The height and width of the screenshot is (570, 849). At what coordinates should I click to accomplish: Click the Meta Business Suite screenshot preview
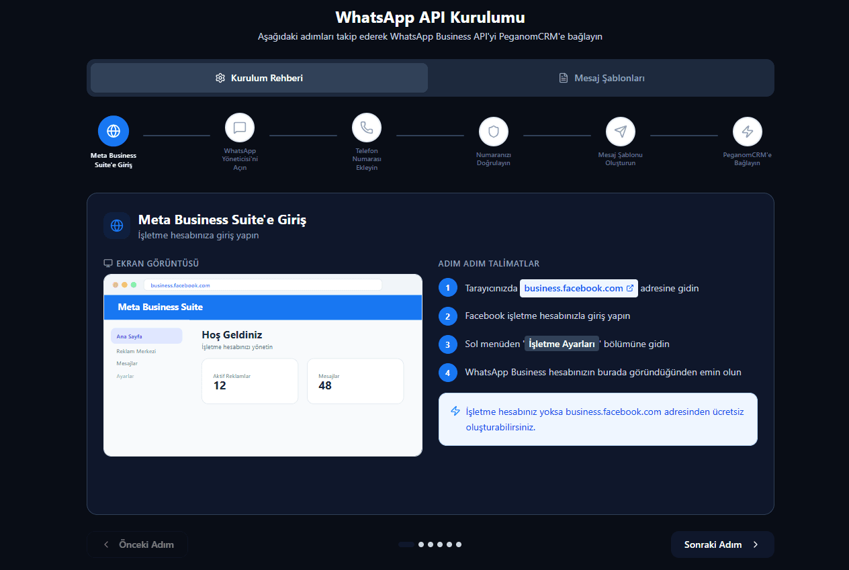(263, 365)
